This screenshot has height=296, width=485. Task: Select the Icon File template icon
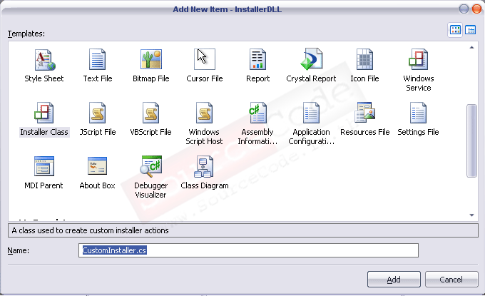[364, 59]
